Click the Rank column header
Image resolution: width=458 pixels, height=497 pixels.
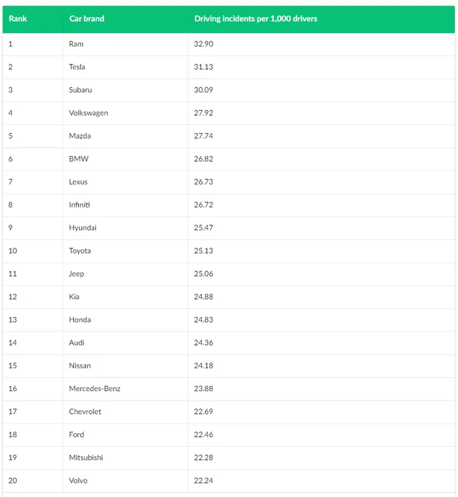(18, 19)
